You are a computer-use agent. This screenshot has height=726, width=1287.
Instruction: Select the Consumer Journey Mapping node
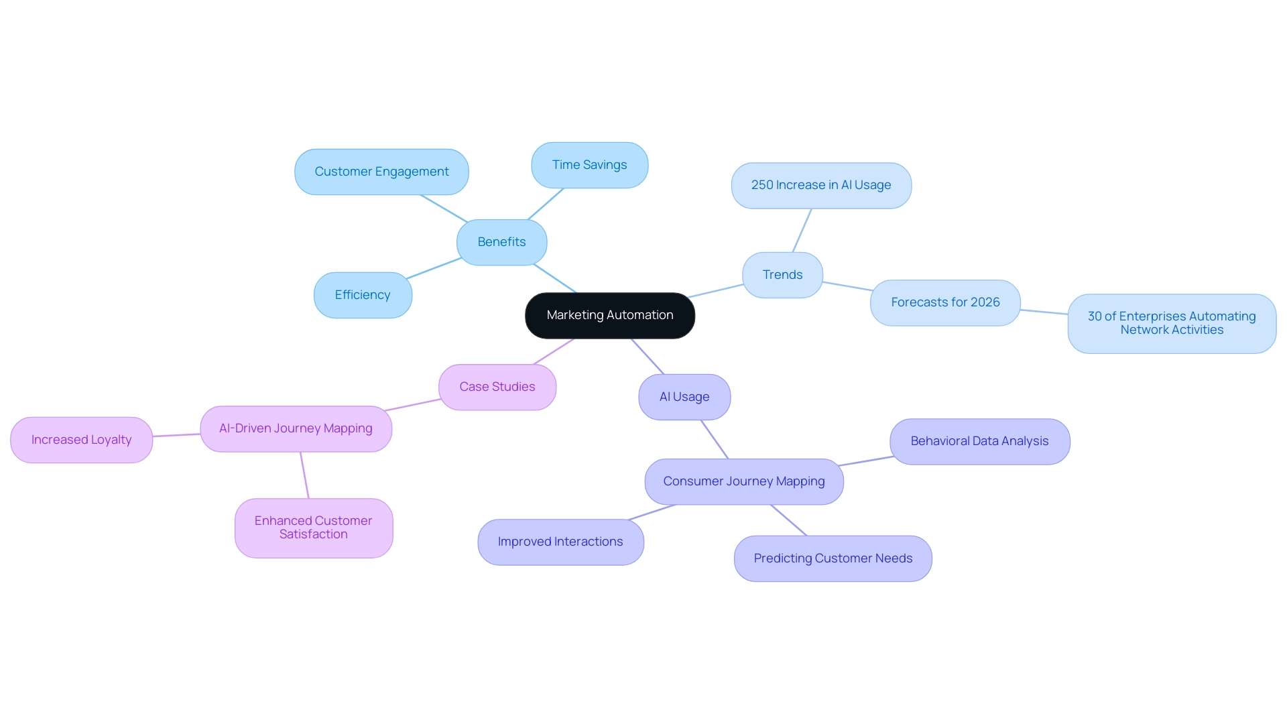pos(743,481)
